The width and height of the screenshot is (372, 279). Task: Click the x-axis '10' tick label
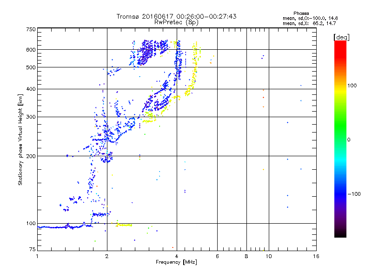click(269, 256)
